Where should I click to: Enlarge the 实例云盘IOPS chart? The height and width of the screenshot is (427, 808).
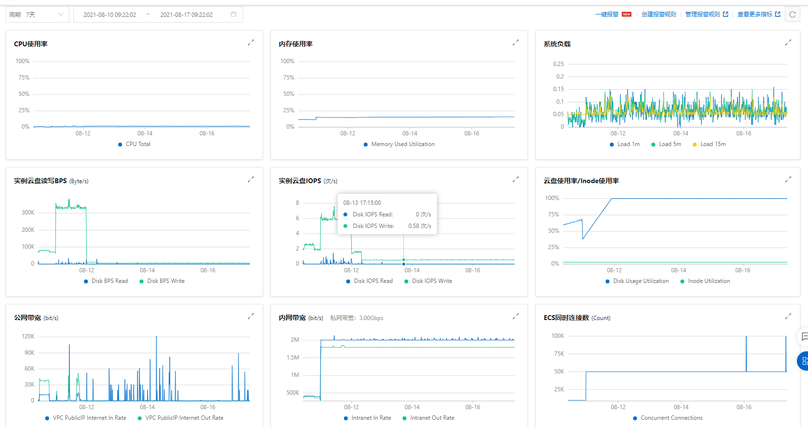(516, 179)
